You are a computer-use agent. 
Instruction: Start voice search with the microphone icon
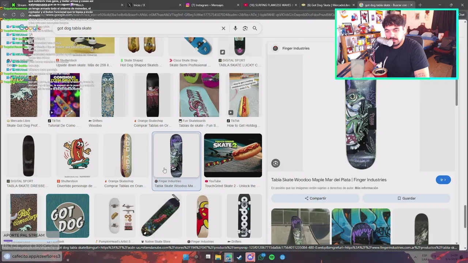pyautogui.click(x=235, y=28)
